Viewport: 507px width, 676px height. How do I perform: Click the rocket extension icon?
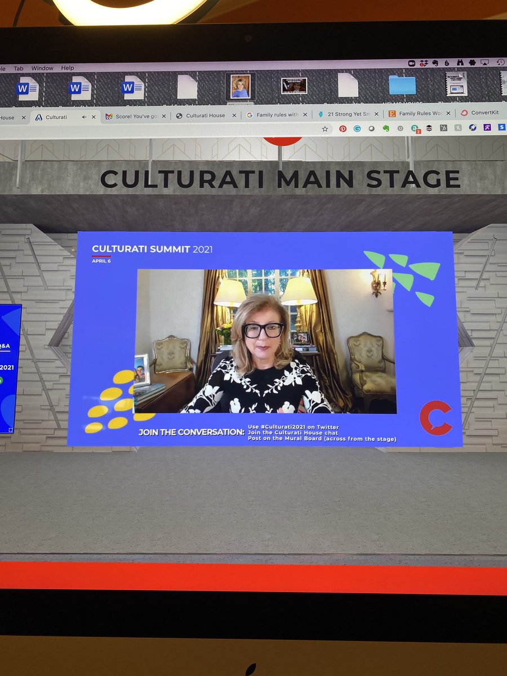[x=473, y=127]
